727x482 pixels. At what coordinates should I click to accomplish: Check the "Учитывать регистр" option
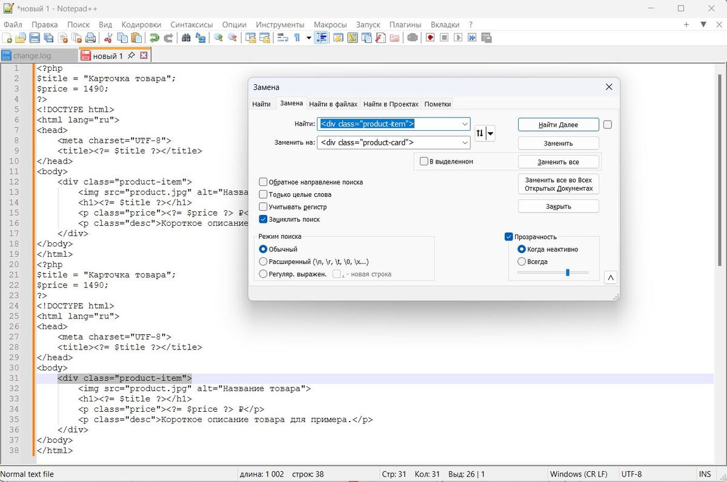point(263,207)
